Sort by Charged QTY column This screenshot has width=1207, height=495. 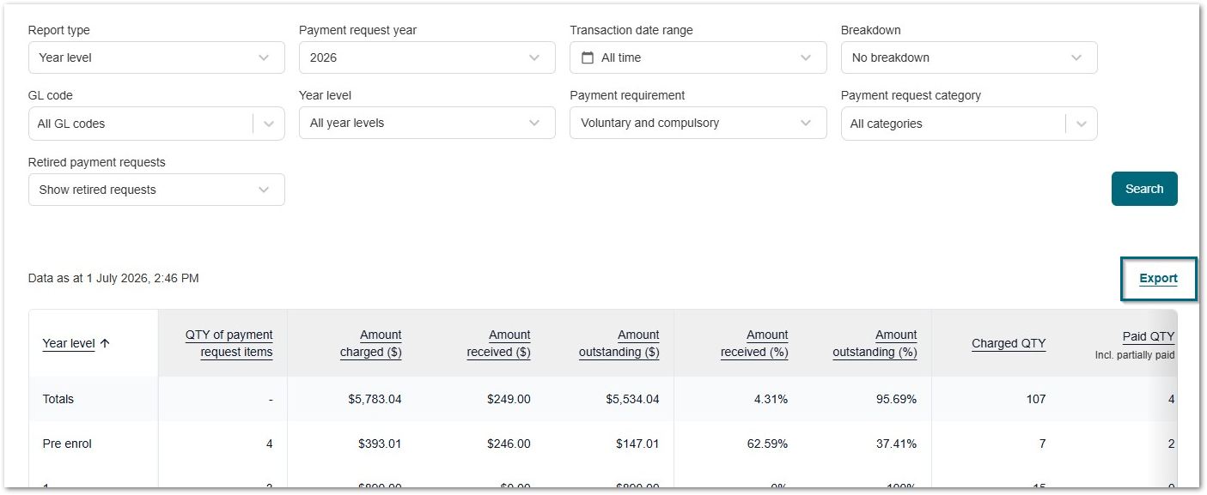[1009, 343]
